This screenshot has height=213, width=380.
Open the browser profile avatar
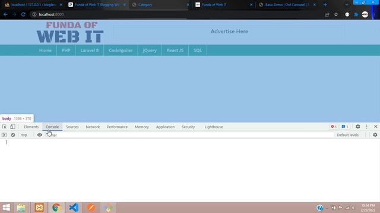(x=365, y=14)
